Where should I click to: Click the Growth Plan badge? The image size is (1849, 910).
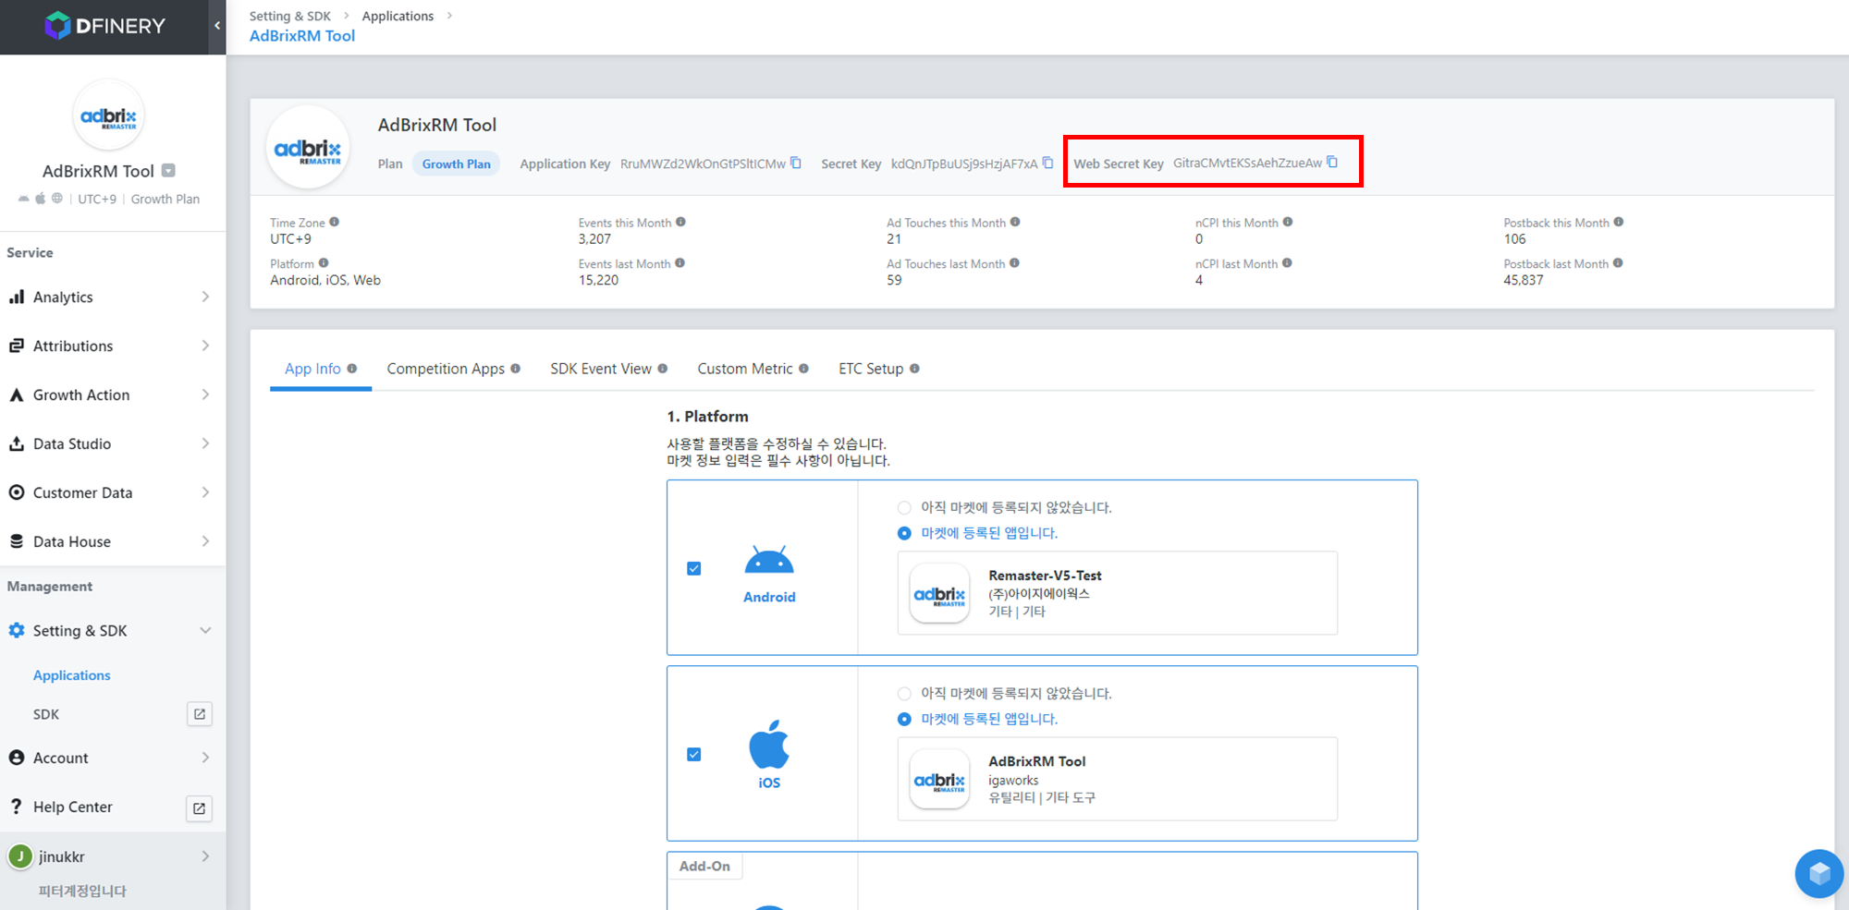[457, 164]
